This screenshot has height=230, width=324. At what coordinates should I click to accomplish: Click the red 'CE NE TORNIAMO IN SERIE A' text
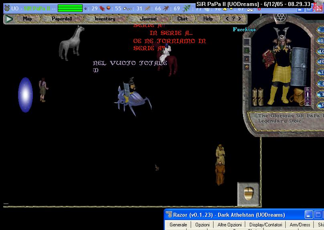(x=170, y=44)
